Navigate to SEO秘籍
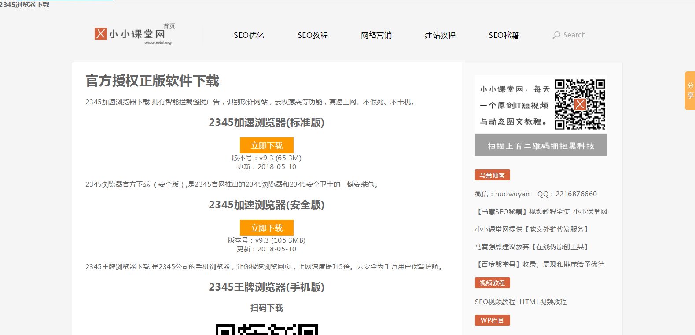 pos(504,35)
